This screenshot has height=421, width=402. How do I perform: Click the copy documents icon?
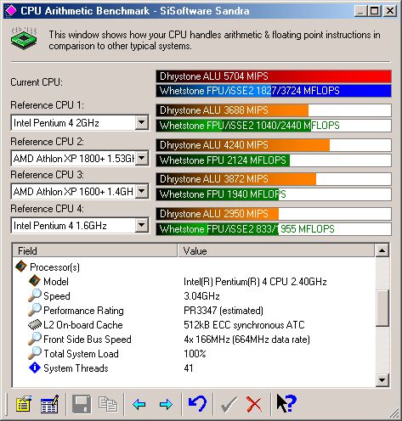108,404
